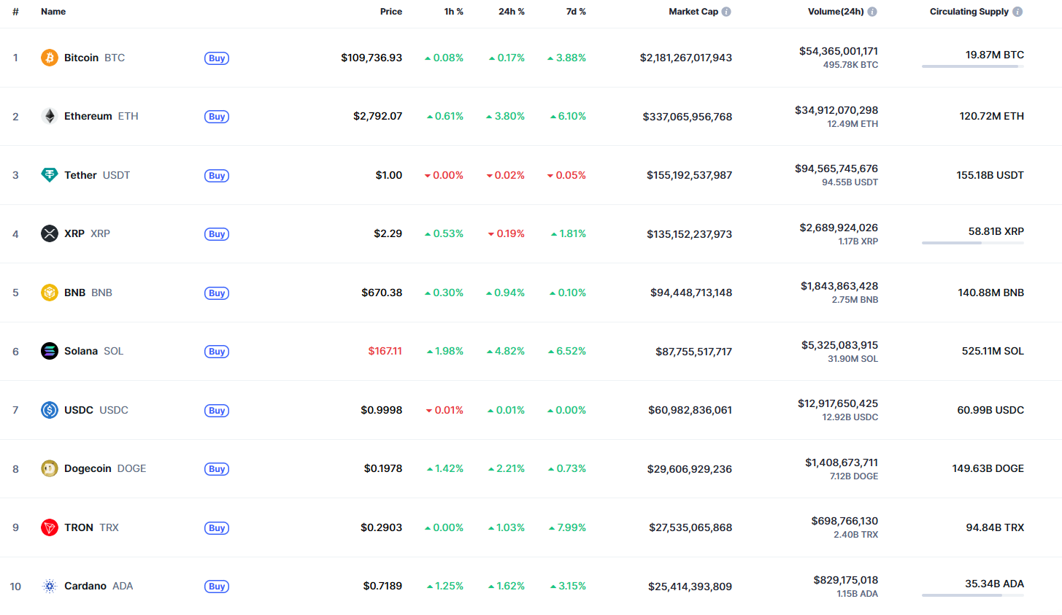Open the Circulating Supply info icon

1017,12
